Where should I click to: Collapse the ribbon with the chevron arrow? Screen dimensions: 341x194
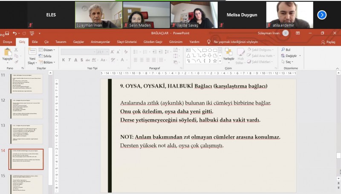[x=338, y=68]
